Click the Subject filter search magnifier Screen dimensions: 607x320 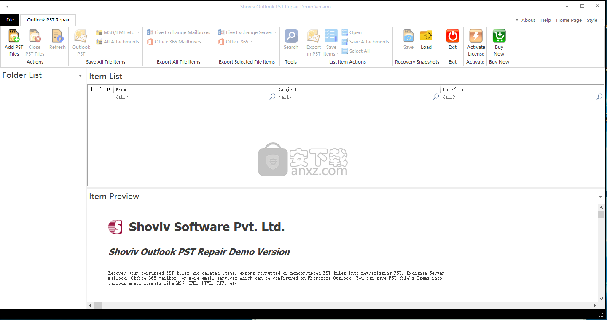pyautogui.click(x=436, y=97)
